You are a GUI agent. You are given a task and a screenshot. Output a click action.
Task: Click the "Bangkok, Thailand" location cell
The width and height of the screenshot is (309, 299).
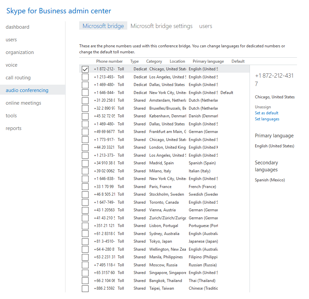166,281
